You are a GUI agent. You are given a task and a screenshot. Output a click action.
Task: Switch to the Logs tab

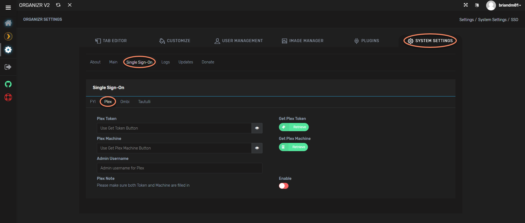(x=166, y=62)
